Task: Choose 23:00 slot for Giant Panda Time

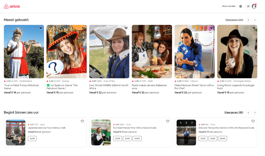Action: [127, 138]
